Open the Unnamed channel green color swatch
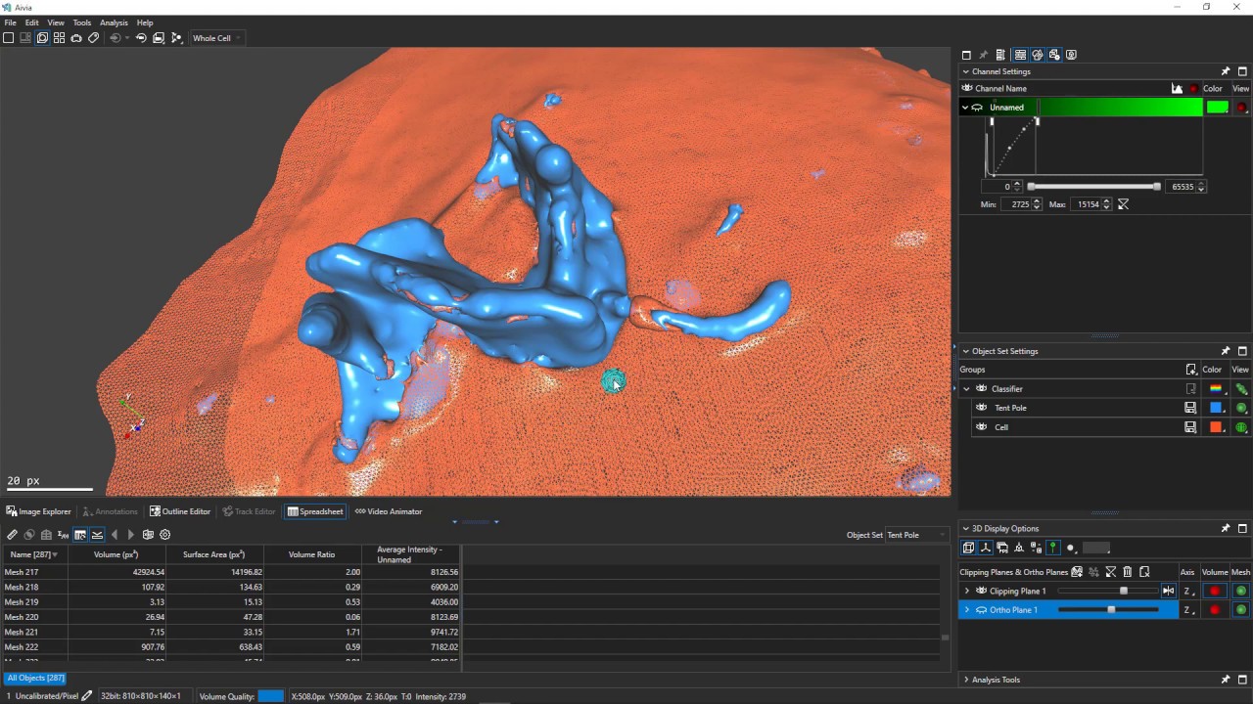Screen dimensions: 1253x704 click(1218, 108)
